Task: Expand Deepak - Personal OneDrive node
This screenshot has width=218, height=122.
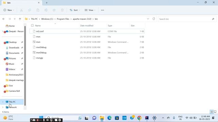Action: point(3,32)
